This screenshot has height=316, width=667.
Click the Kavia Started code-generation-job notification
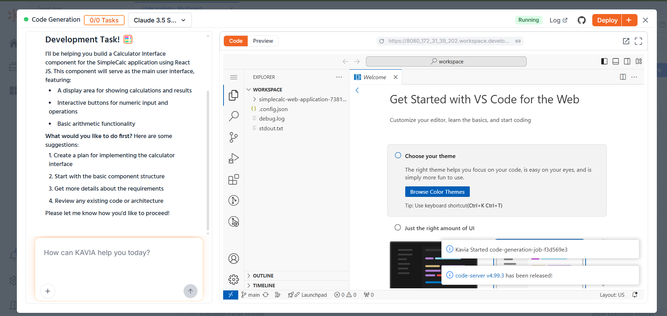pyautogui.click(x=540, y=249)
